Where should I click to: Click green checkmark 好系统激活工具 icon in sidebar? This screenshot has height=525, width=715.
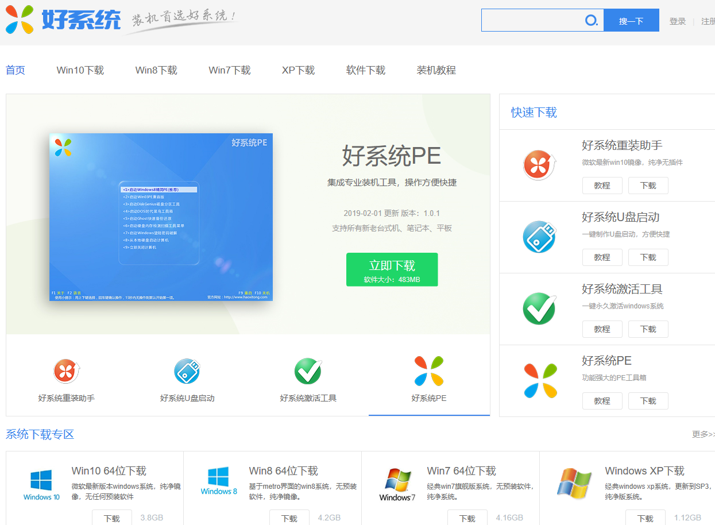point(540,308)
